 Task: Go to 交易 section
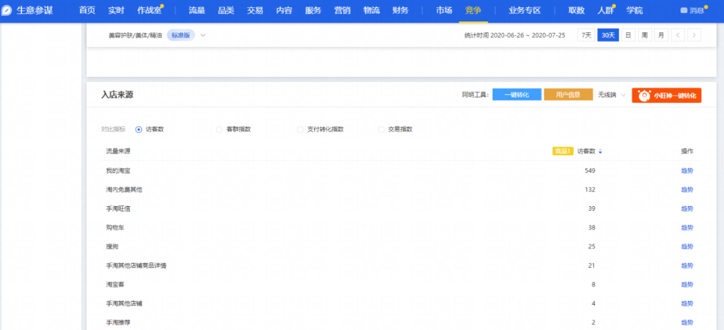pyautogui.click(x=255, y=11)
